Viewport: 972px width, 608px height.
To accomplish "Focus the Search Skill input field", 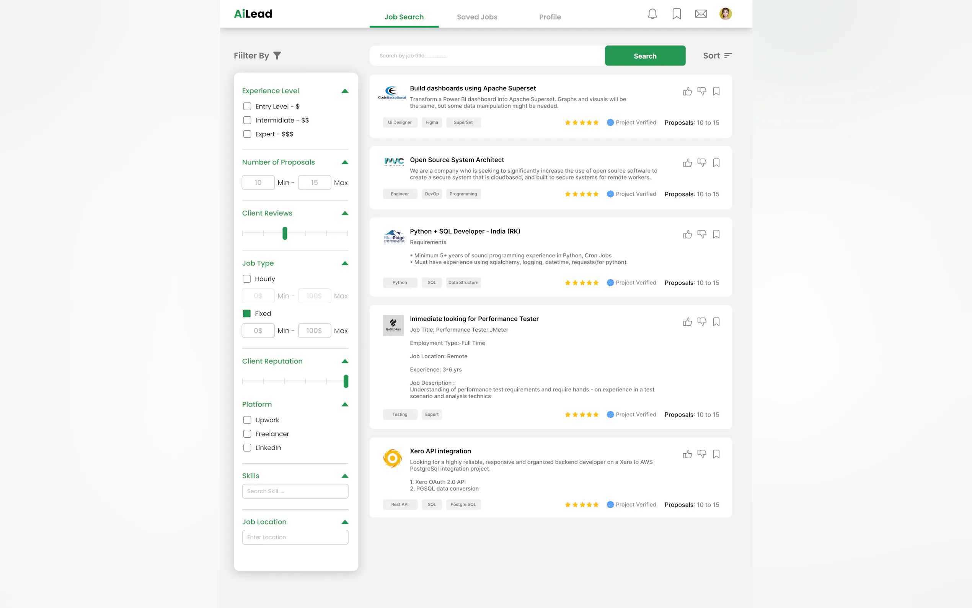I will tap(295, 491).
